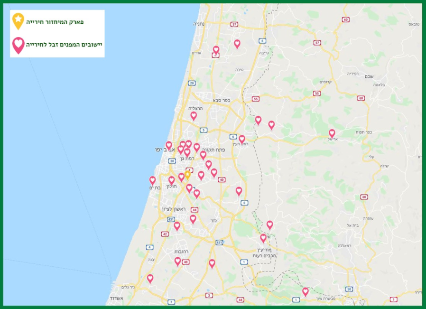This screenshot has width=426, height=309.
Task: Click the רחובות city label
Action: pyautogui.click(x=182, y=252)
